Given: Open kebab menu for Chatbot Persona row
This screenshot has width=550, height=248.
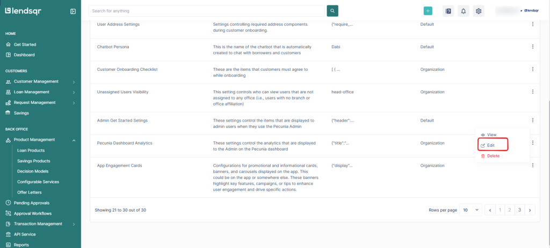Looking at the screenshot, I should click(532, 47).
